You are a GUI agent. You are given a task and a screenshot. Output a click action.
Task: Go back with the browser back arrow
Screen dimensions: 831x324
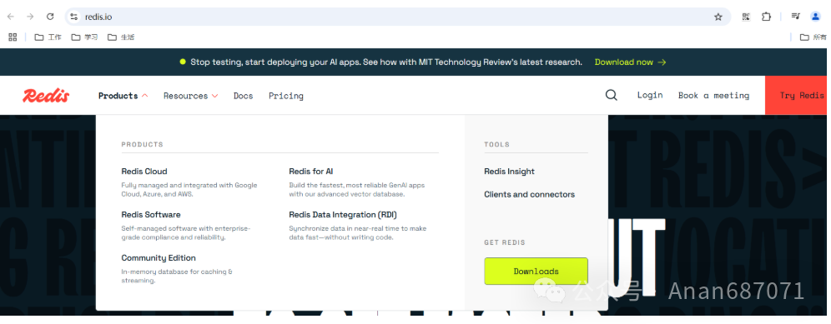pos(11,17)
